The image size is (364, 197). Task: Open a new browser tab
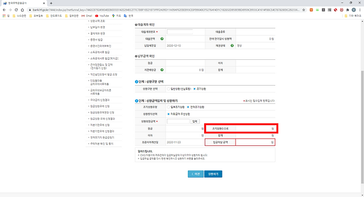51,3
